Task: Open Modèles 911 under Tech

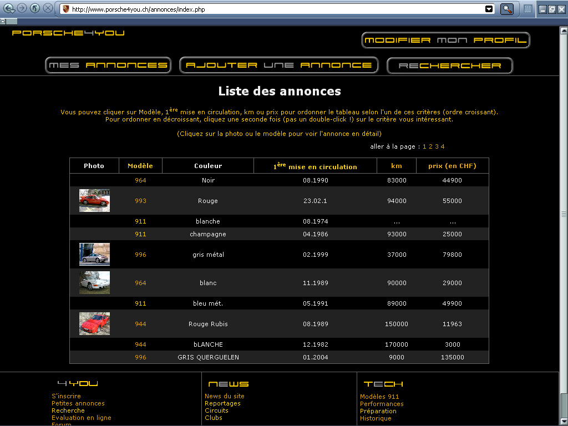Action: coord(379,397)
